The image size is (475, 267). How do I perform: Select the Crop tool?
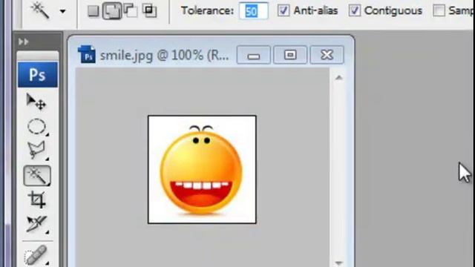(x=37, y=200)
